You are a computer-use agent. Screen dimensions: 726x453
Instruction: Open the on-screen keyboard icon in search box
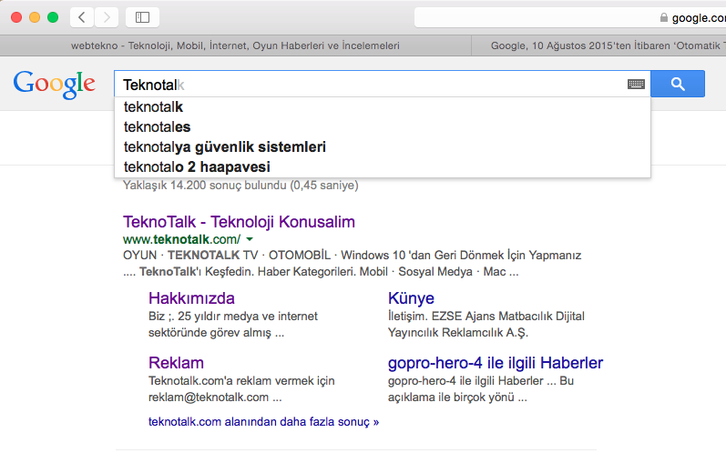(x=636, y=84)
